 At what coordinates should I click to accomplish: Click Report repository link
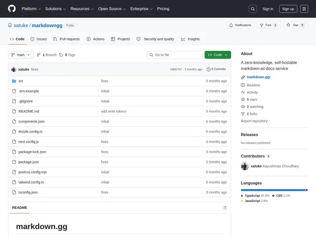pyautogui.click(x=254, y=121)
